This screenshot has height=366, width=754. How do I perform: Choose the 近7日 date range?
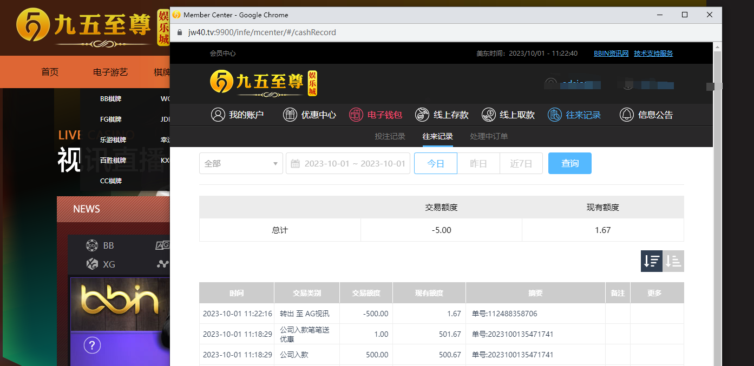(521, 163)
